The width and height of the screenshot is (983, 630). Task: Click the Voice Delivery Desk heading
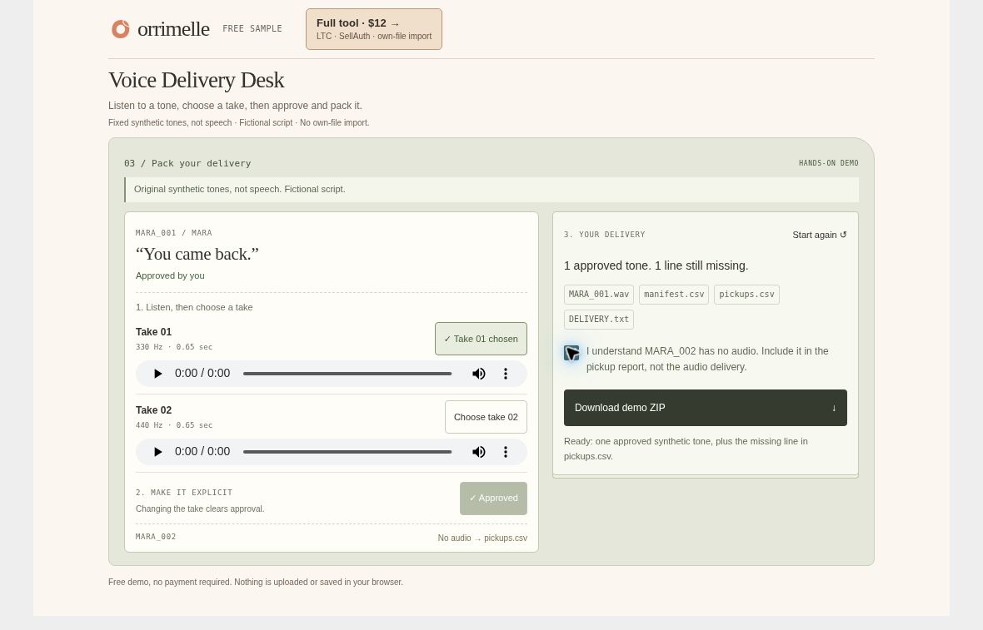tap(197, 80)
